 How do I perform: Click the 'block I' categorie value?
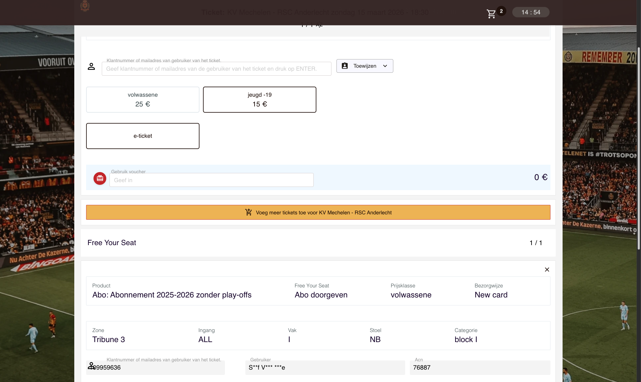[466, 339]
